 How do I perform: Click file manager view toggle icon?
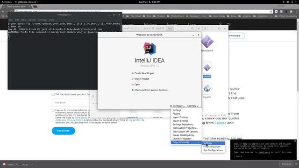(199, 28)
